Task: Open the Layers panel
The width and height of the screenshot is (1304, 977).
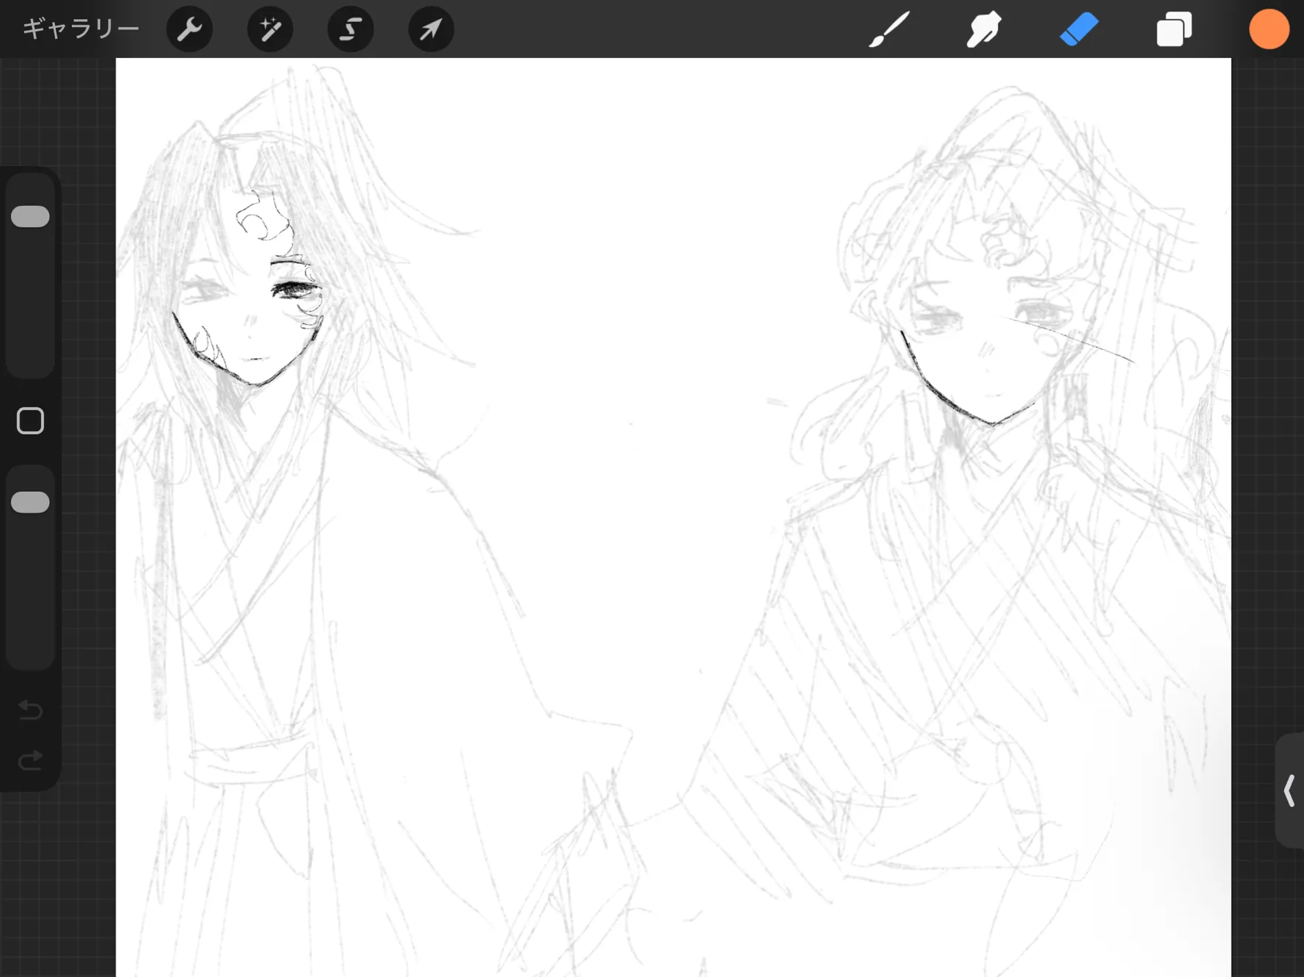Action: [1174, 29]
